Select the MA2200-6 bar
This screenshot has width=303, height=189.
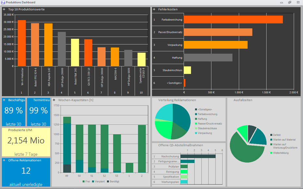[115, 57]
